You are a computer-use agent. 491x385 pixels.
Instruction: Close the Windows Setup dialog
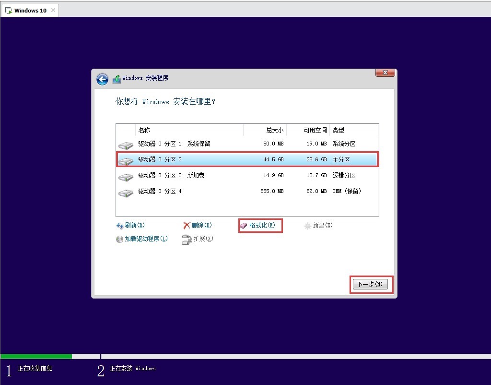pos(385,72)
